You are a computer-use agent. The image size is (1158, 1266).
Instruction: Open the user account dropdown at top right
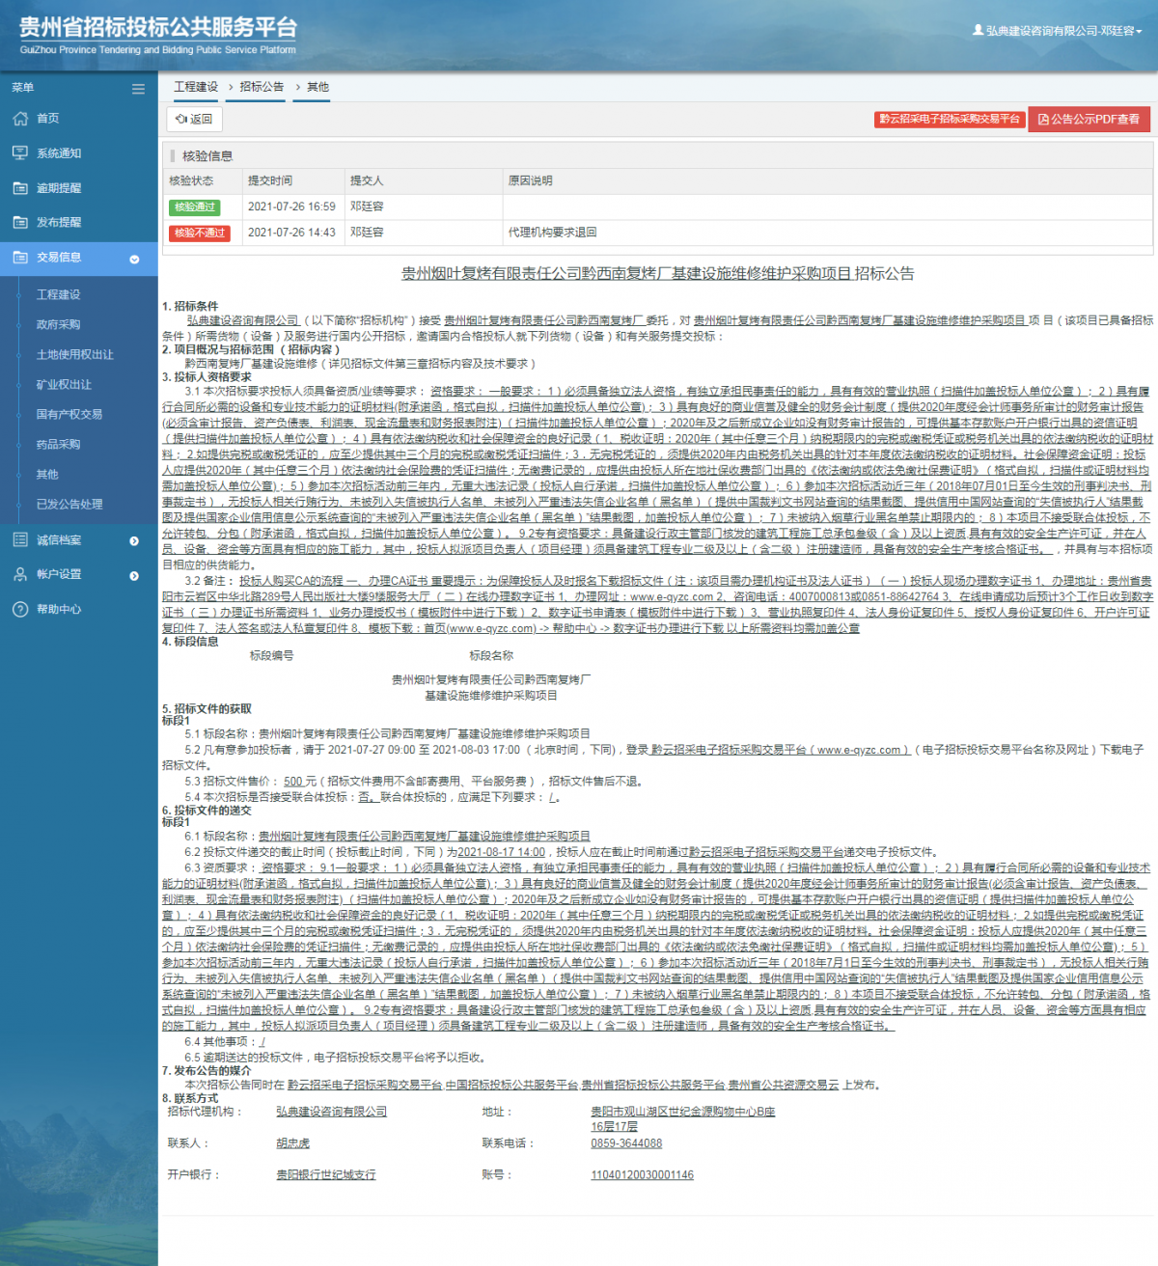1057,31
